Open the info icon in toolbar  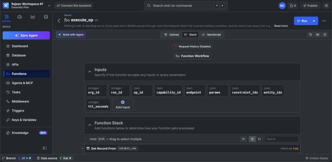point(325,35)
